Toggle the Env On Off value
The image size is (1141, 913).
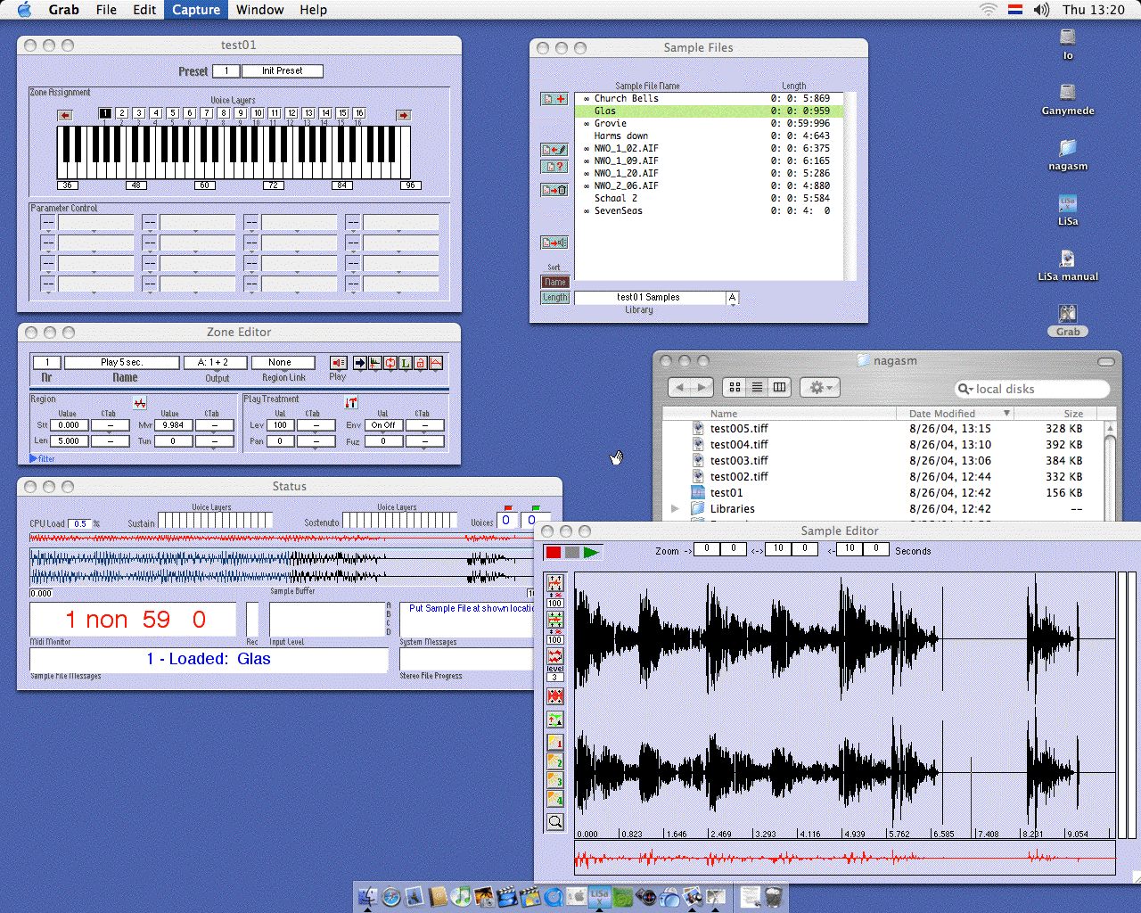(383, 425)
